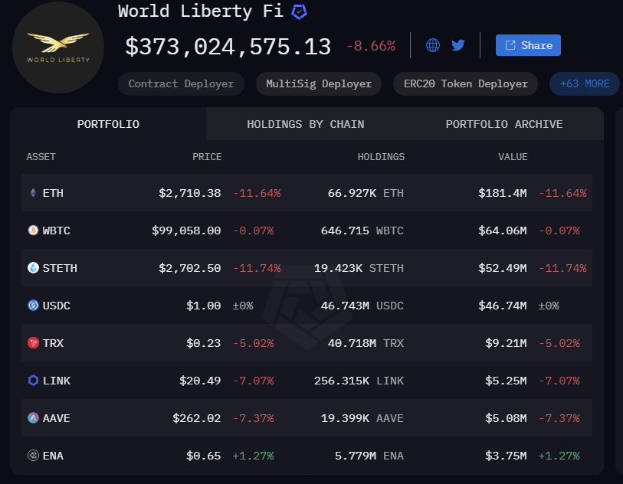Click the Contract Deployer tag
The image size is (623, 484).
point(181,83)
